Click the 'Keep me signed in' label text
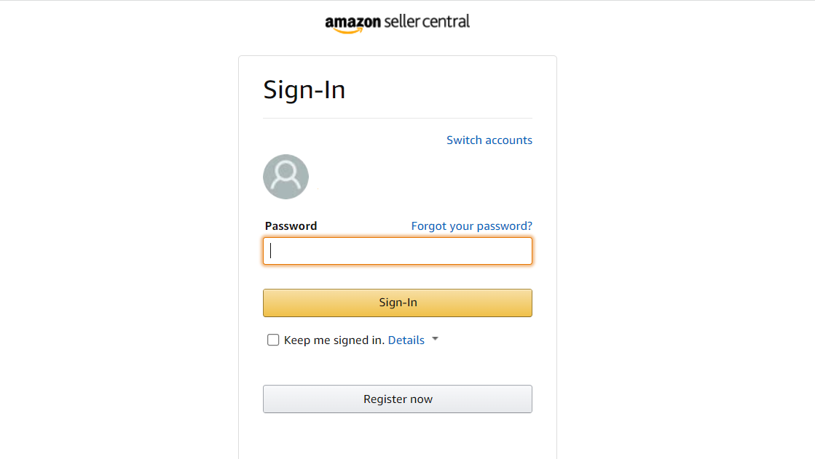The image size is (815, 459). tap(334, 340)
